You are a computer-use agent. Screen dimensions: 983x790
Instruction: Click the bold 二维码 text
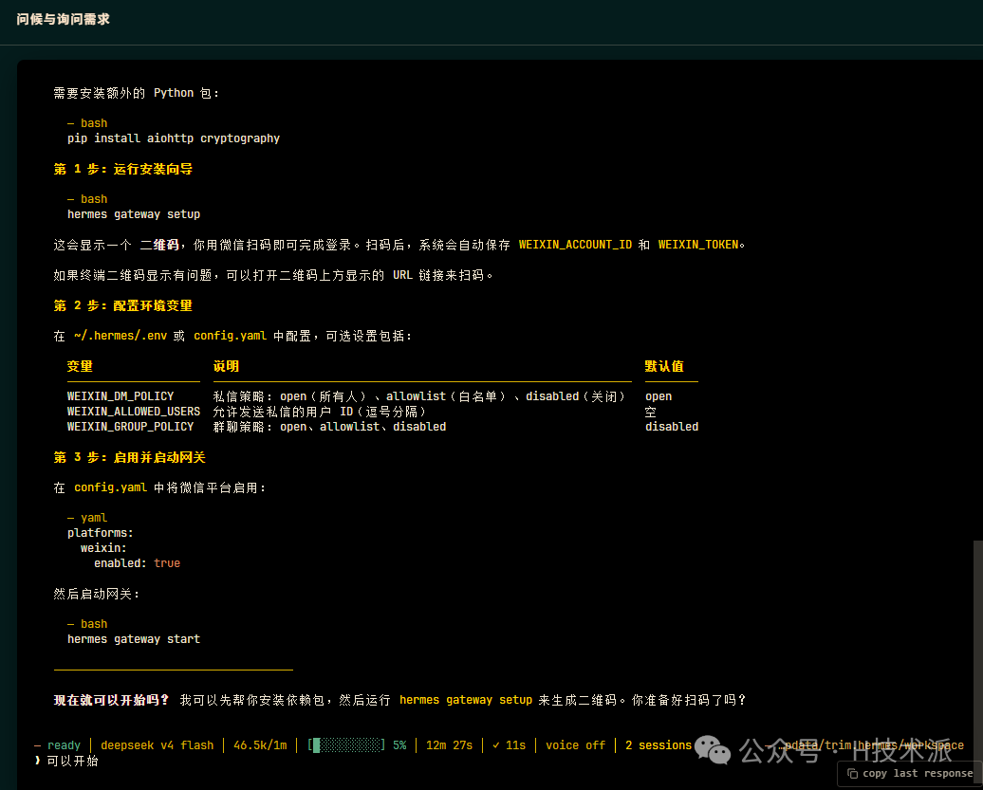point(159,245)
